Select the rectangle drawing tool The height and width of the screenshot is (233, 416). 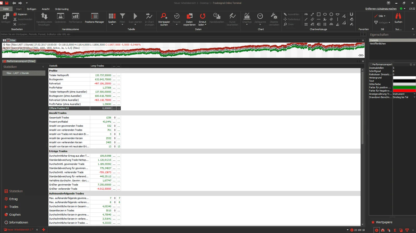[318, 14]
